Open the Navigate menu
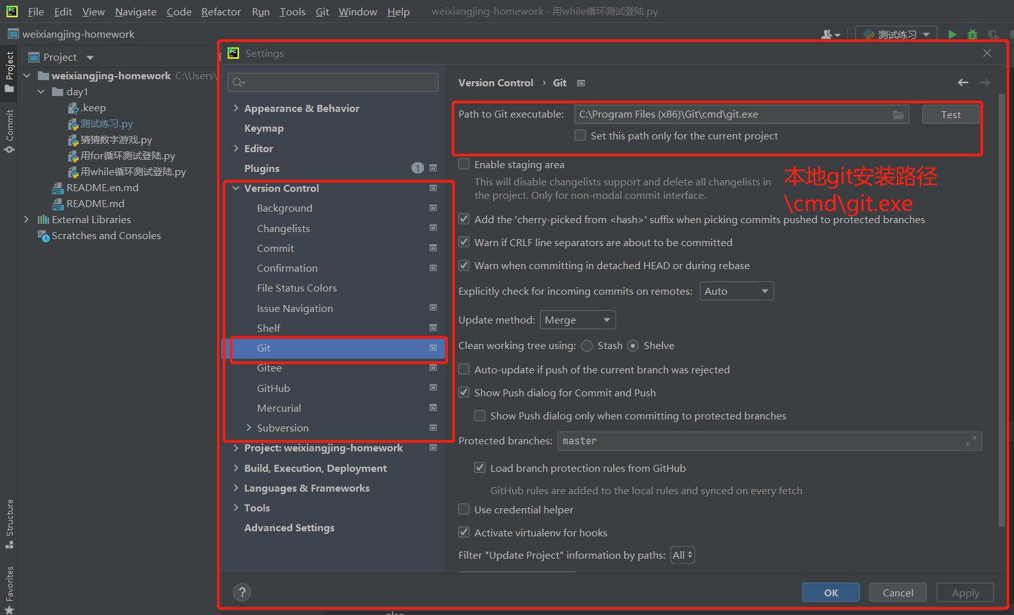1014x615 pixels. pos(136,12)
